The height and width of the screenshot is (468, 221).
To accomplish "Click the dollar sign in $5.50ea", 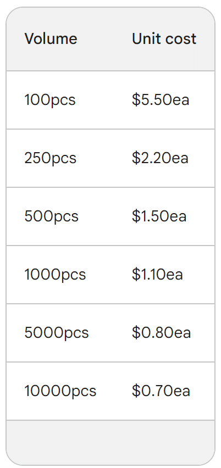I will pos(136,100).
